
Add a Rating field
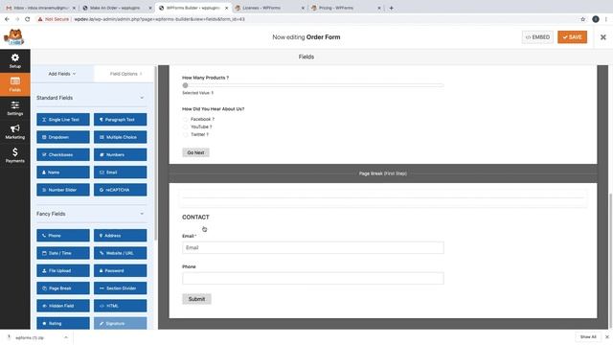[x=63, y=324]
